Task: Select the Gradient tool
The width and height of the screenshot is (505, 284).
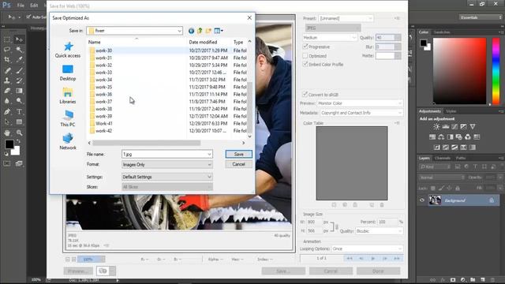Action: [19, 91]
